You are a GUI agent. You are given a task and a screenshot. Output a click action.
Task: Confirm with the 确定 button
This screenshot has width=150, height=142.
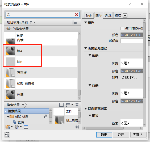click(x=104, y=135)
